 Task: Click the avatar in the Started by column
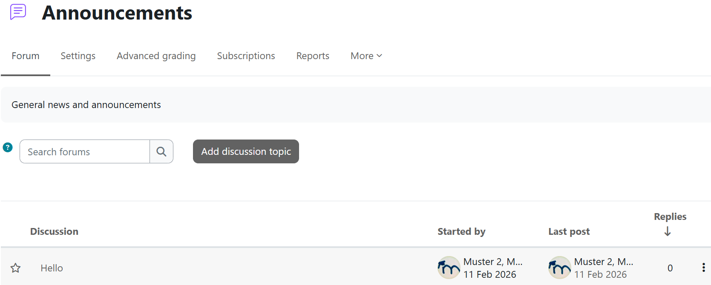point(449,268)
